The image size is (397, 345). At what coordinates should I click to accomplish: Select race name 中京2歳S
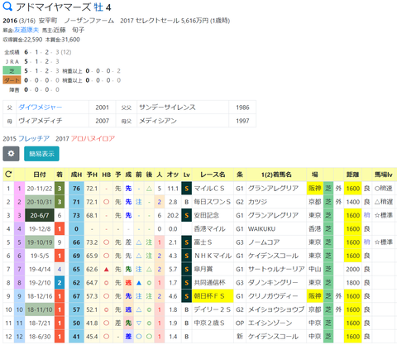(209, 323)
